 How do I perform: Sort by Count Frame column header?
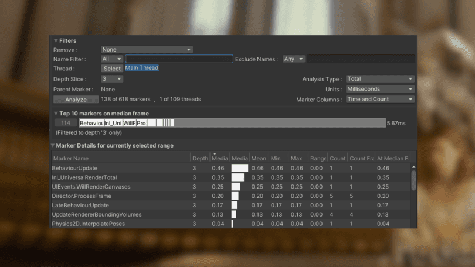coord(361,159)
